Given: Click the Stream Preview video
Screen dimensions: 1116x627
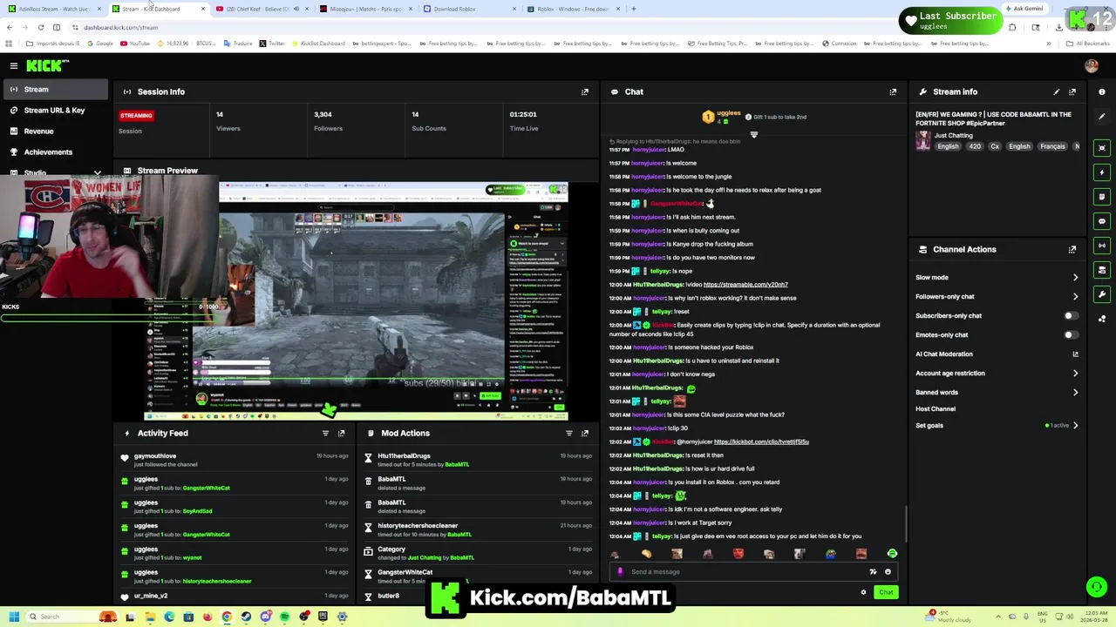Looking at the screenshot, I should [356, 300].
